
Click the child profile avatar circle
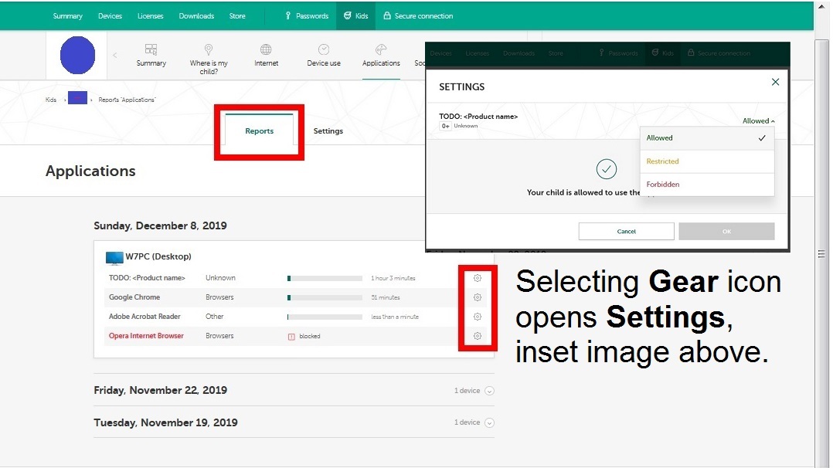click(x=77, y=56)
